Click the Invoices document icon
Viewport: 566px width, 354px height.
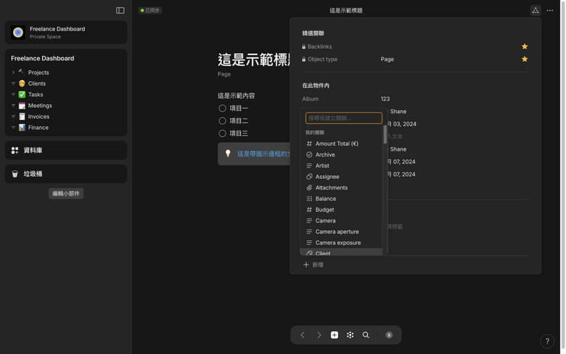[22, 116]
